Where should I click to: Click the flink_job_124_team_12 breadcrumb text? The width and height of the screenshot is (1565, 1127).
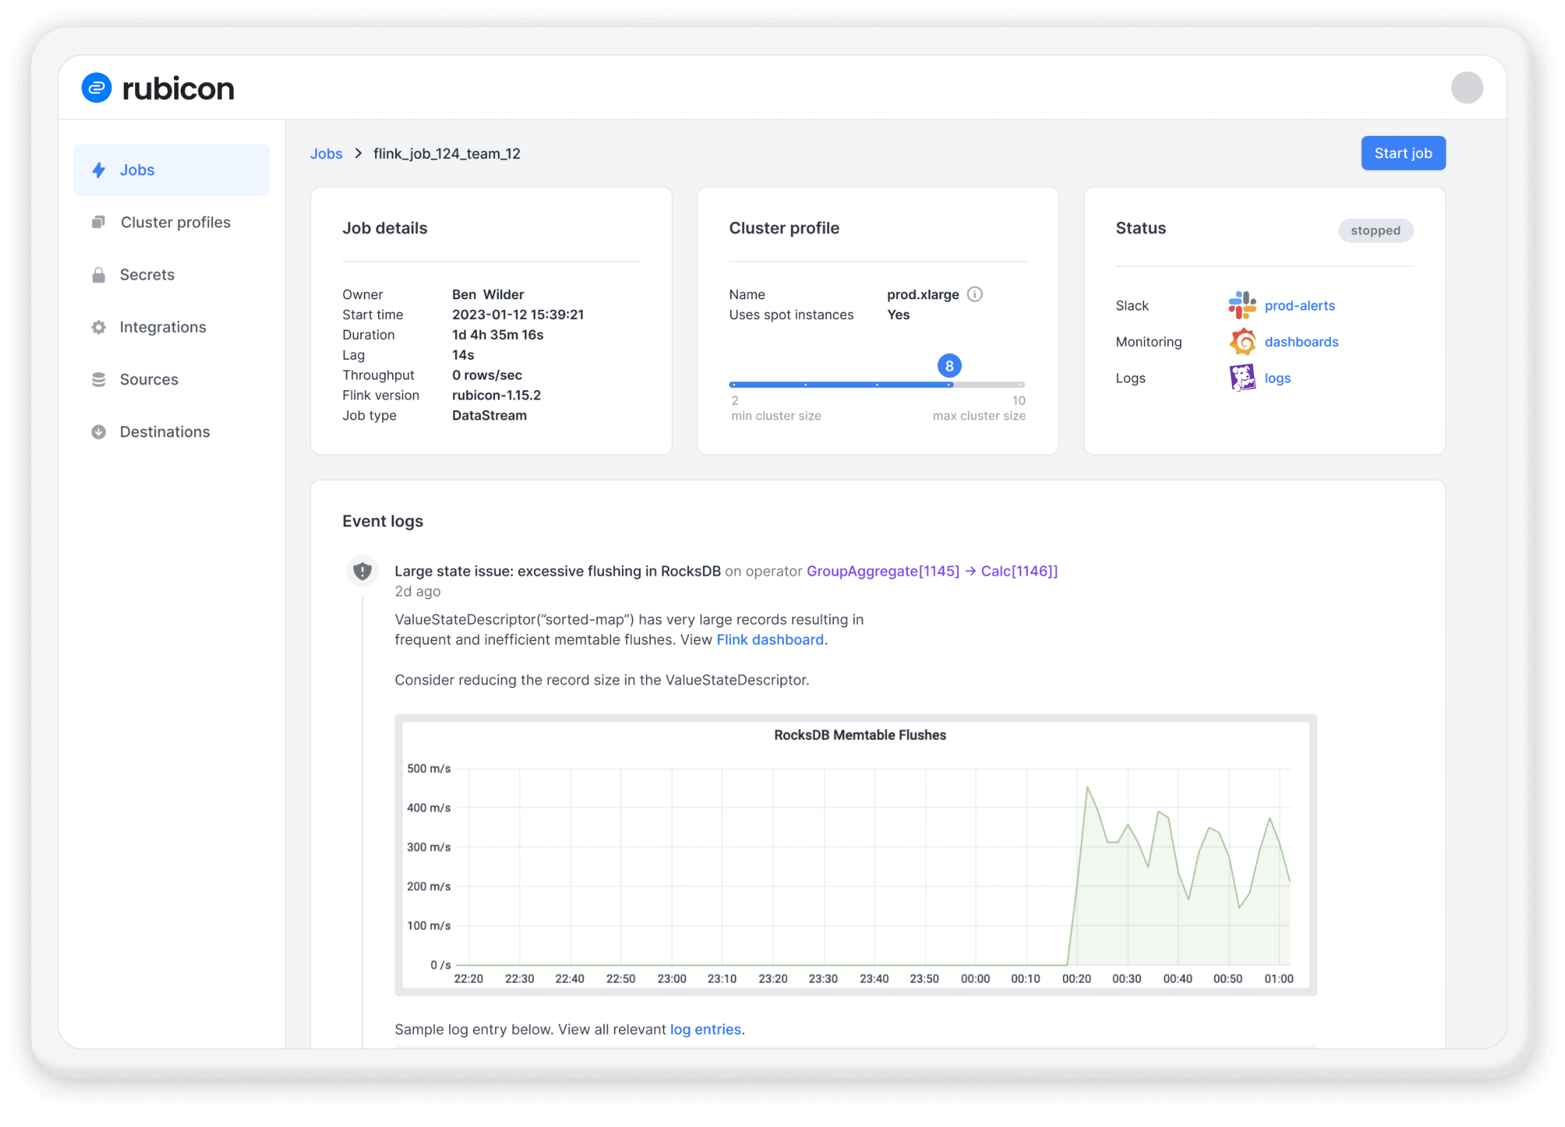coord(447,154)
